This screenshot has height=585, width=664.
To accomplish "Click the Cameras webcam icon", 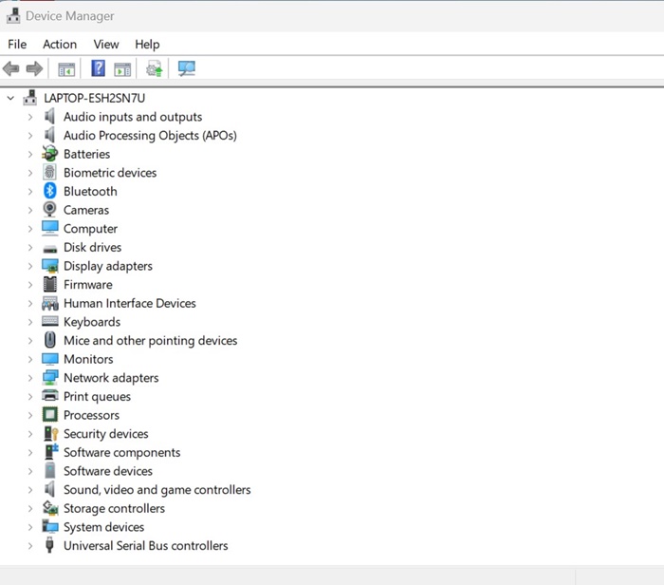I will [50, 210].
